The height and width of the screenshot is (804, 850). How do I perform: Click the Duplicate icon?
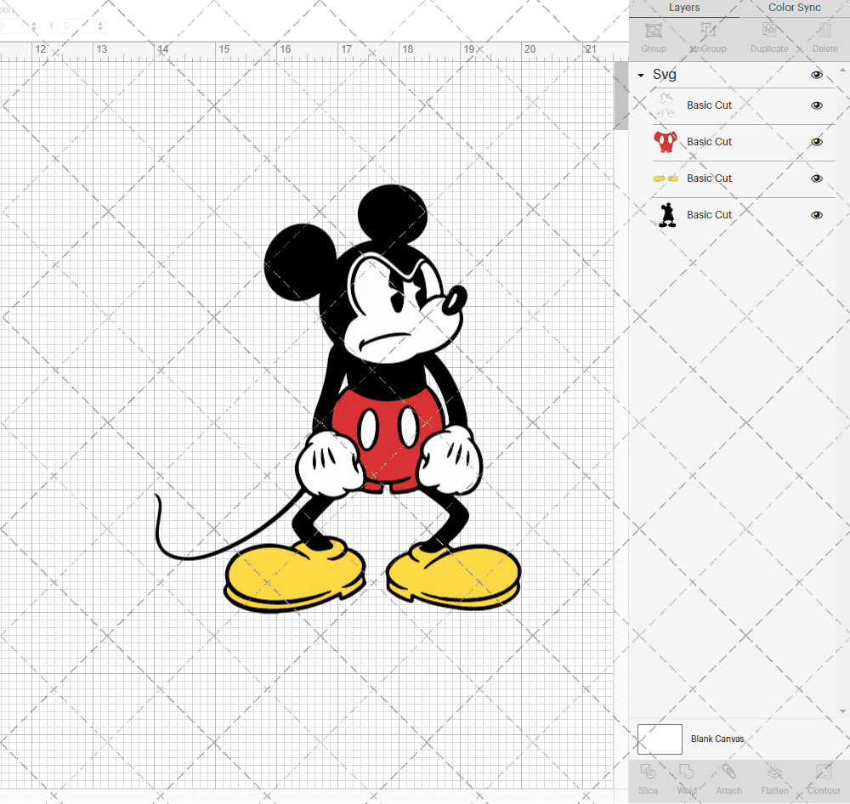(769, 30)
